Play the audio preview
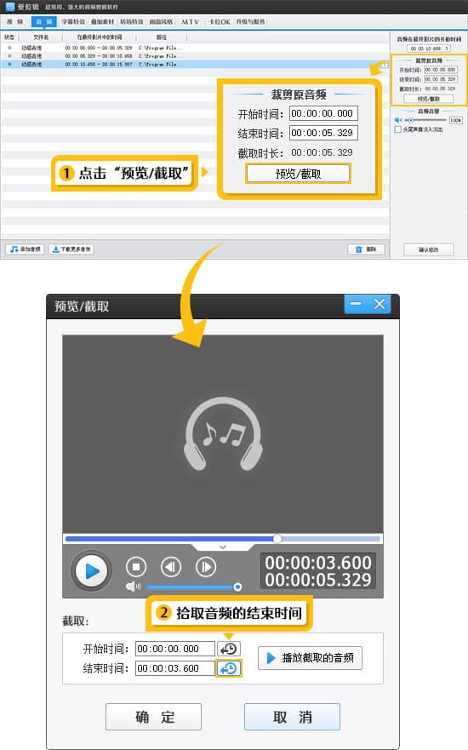 pyautogui.click(x=91, y=570)
